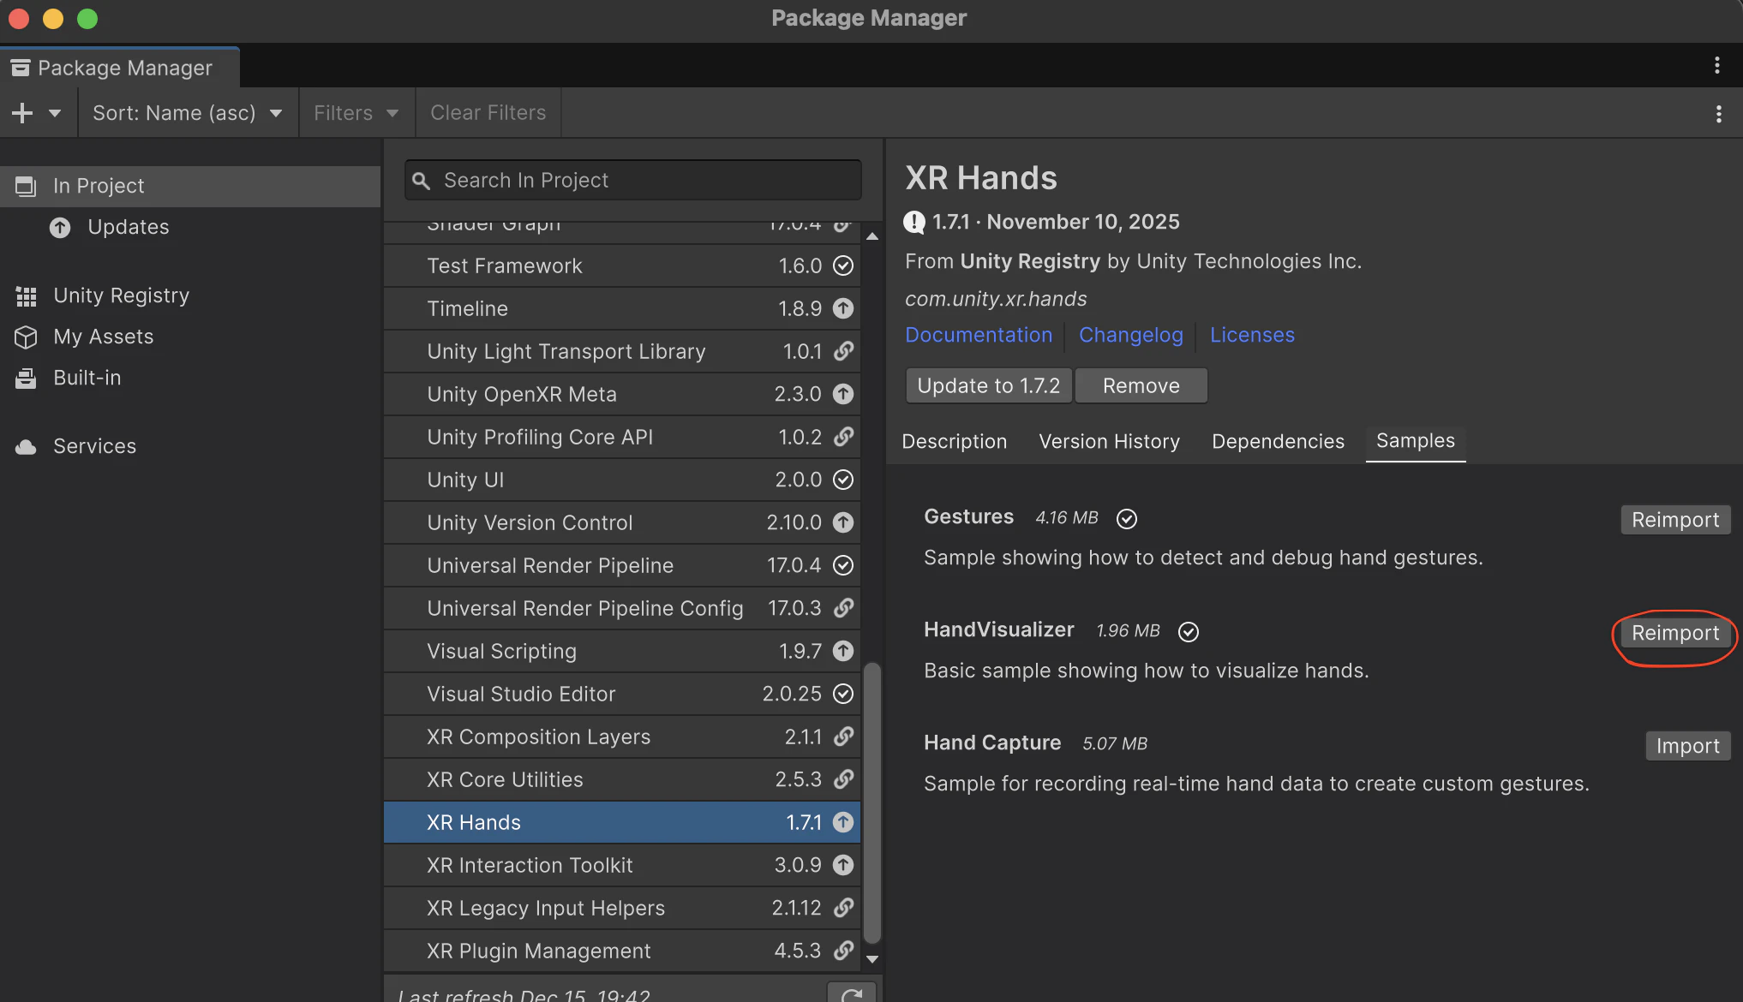
Task: Select the XR Composition Layers package
Action: click(622, 737)
